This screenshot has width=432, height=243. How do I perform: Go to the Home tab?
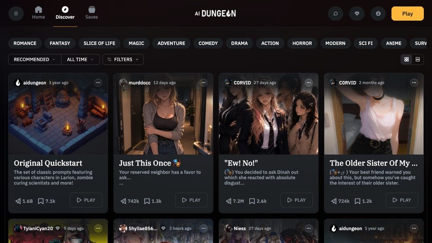tap(38, 13)
